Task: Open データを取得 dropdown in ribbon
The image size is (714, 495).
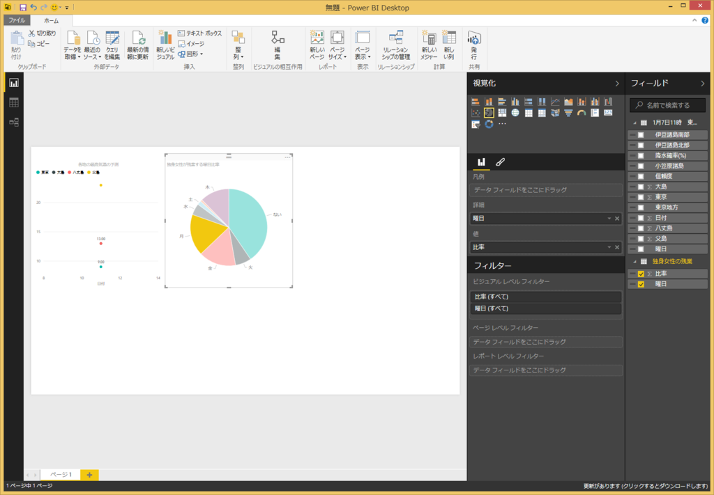Action: [x=73, y=45]
